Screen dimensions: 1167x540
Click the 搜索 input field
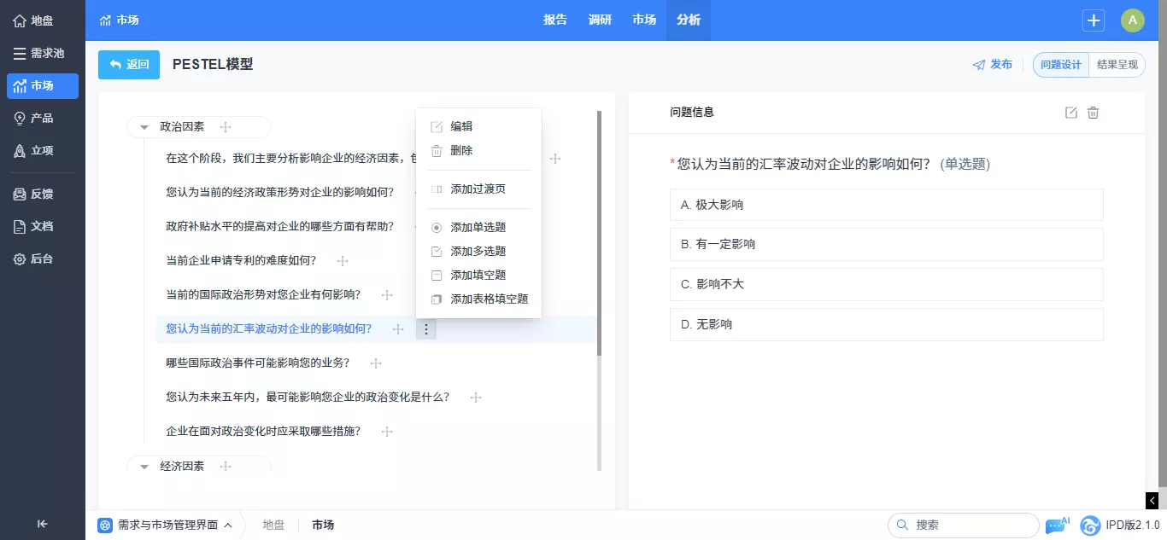tap(964, 525)
